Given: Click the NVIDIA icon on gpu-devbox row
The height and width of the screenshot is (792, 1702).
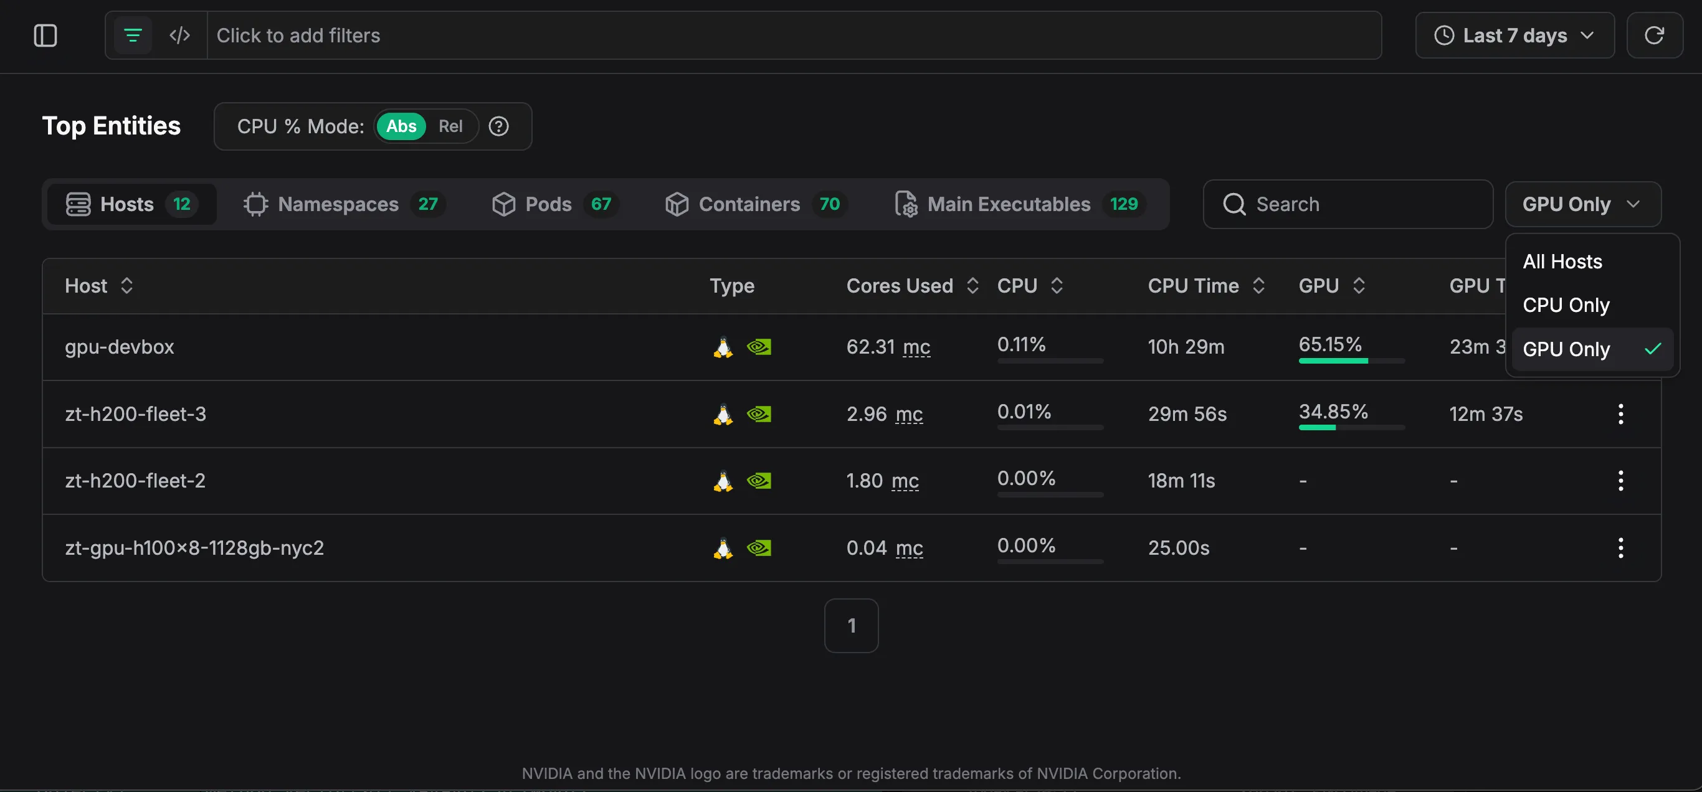Looking at the screenshot, I should tap(760, 347).
